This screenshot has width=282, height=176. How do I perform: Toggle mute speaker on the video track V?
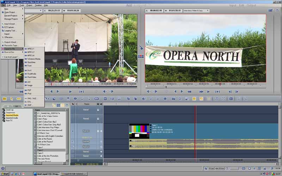click(101, 131)
